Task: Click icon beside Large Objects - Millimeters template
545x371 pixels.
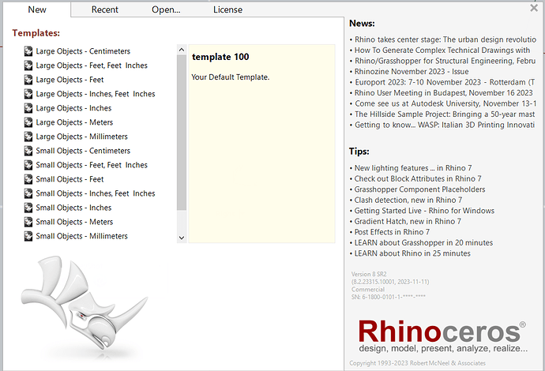Action: (x=28, y=137)
